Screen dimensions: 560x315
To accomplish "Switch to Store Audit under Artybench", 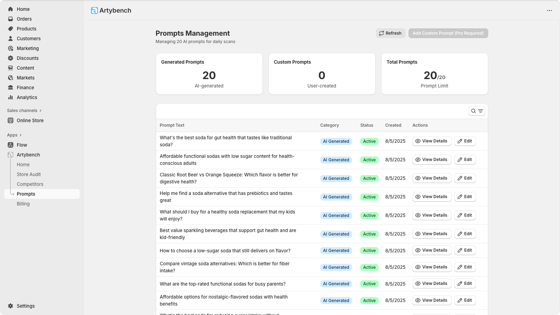I will click(x=29, y=174).
